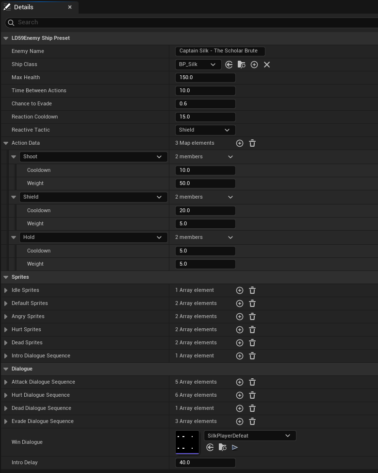The width and height of the screenshot is (378, 473).
Task: Edit the Reaction Cooldown value
Action: (205, 117)
